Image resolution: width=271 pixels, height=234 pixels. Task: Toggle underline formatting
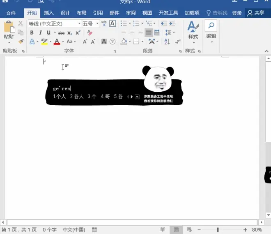(49, 32)
